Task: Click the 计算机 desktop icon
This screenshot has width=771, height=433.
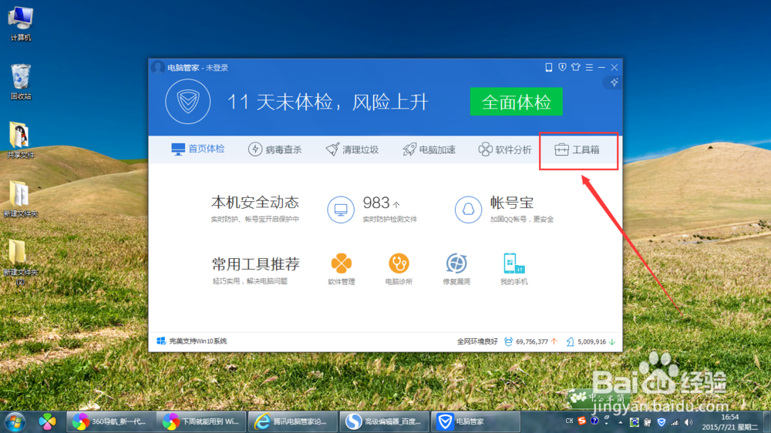Action: 21,24
